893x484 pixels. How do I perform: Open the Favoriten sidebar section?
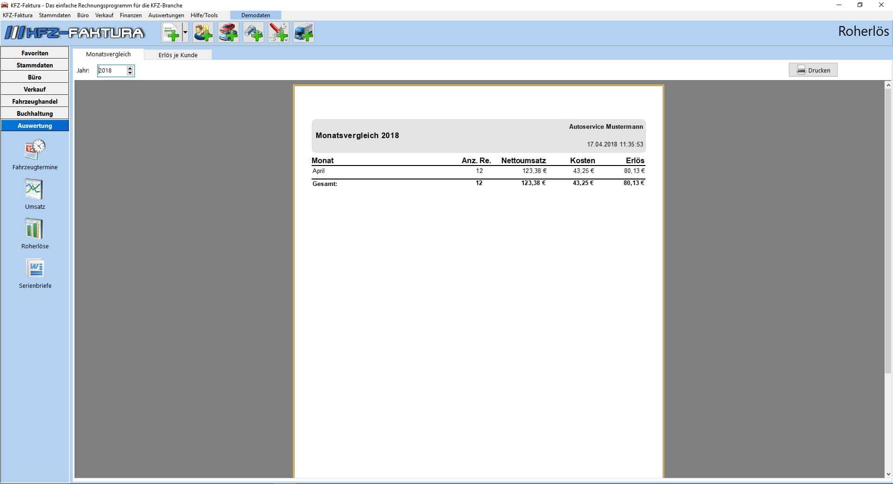pyautogui.click(x=35, y=53)
